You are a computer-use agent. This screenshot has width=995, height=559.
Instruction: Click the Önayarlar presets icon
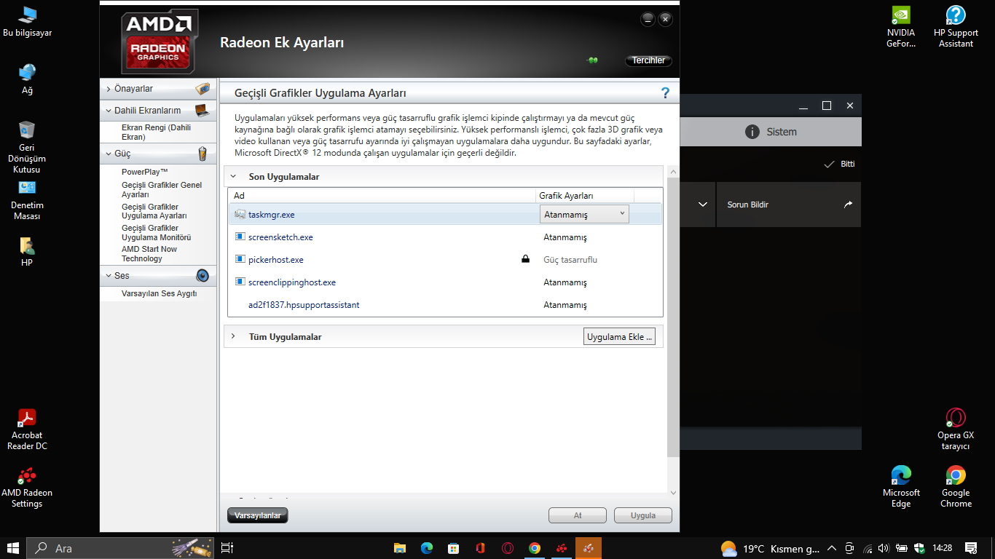[202, 89]
